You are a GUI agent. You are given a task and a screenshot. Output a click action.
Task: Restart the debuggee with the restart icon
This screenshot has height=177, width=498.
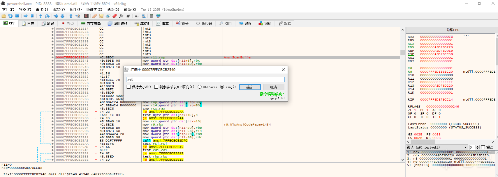(10, 16)
